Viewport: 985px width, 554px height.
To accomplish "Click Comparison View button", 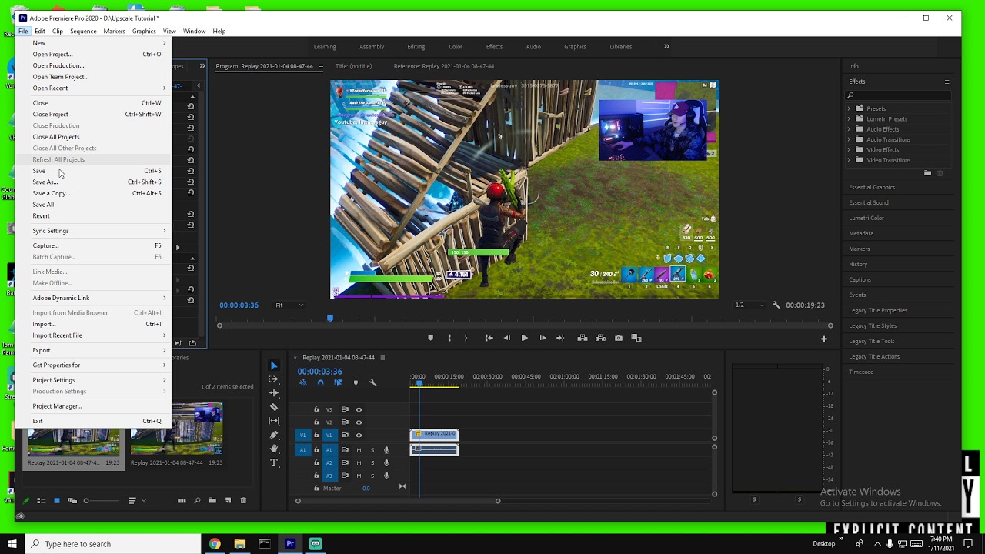I will click(x=636, y=338).
